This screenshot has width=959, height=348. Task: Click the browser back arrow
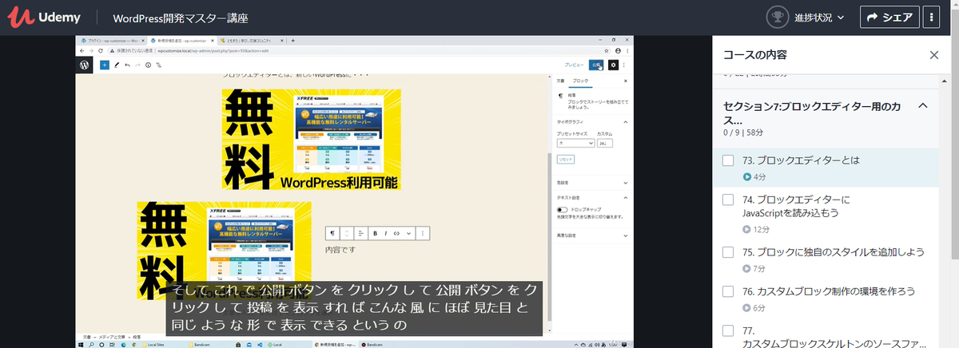(81, 49)
